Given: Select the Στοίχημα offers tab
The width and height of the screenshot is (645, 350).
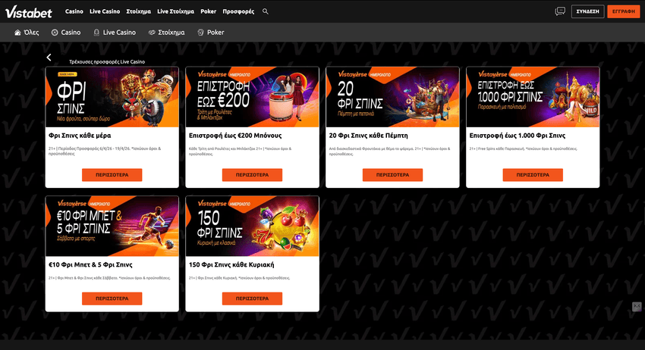Looking at the screenshot, I should [x=167, y=33].
